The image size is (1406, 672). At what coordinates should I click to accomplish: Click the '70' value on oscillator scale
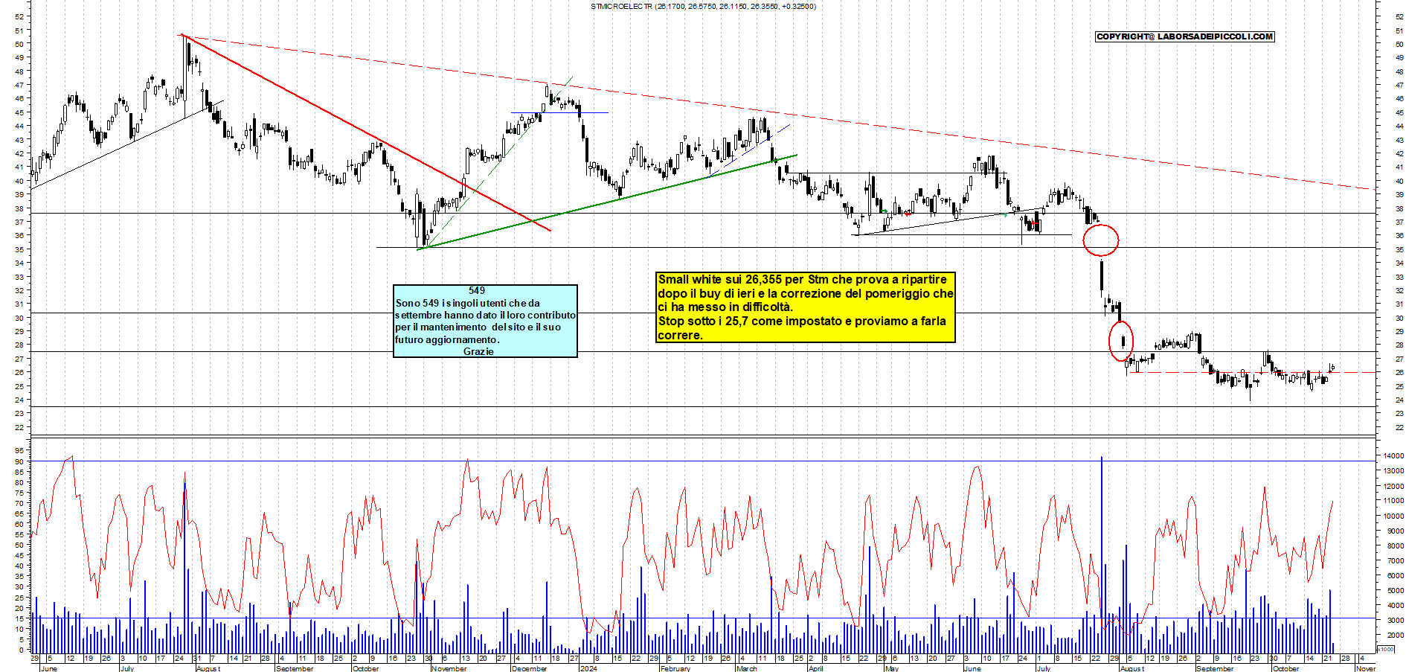19,503
